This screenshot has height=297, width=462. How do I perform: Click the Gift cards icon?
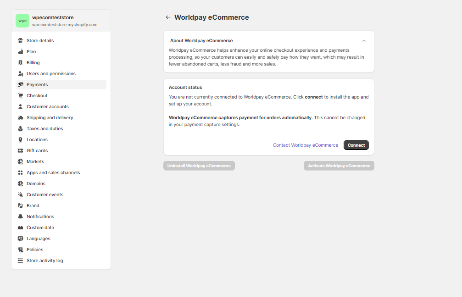(x=20, y=151)
